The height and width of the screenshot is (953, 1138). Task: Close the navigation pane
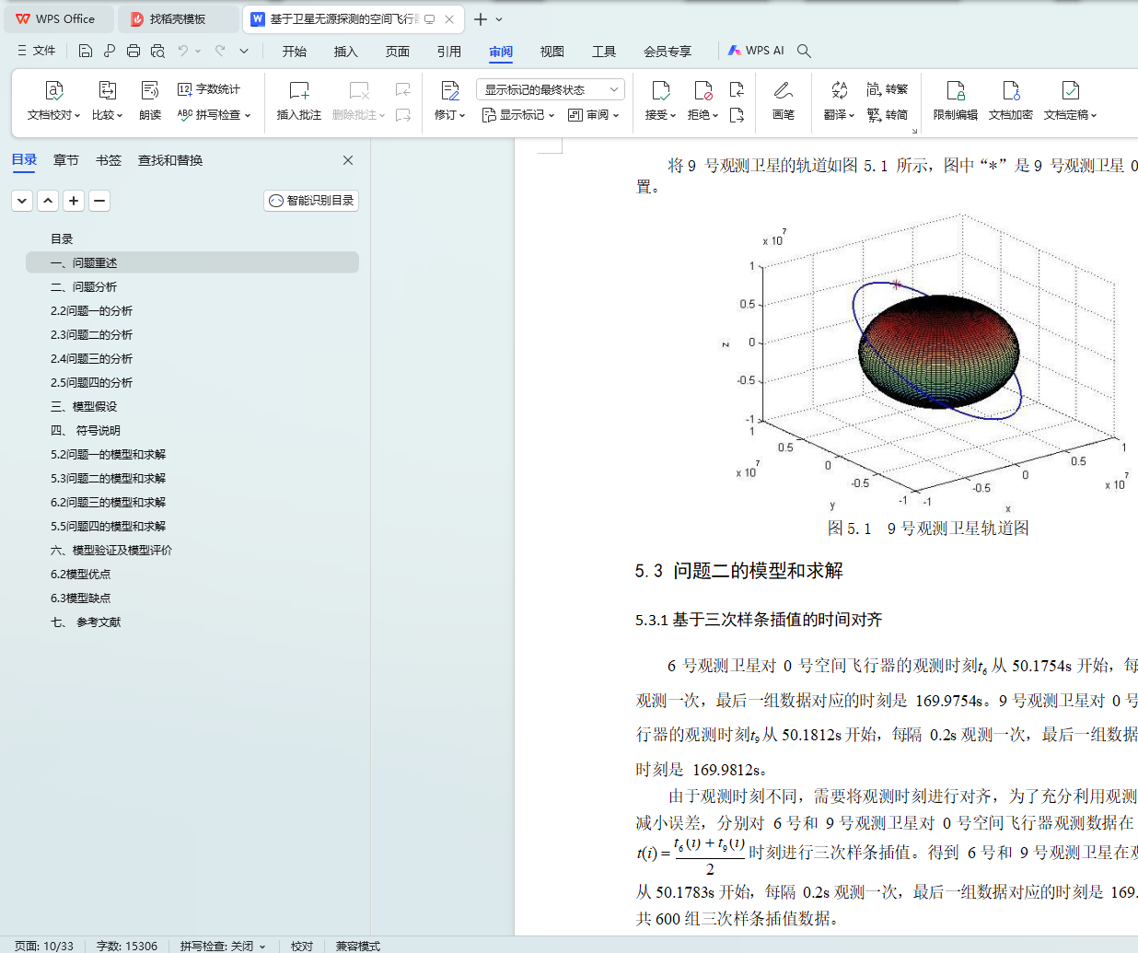pyautogui.click(x=348, y=160)
